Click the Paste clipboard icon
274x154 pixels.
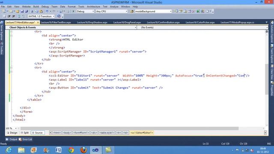tap(41, 12)
